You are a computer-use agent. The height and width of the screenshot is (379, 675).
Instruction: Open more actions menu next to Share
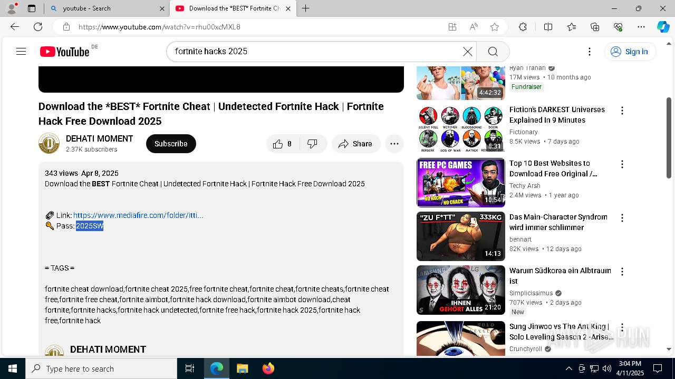click(394, 144)
